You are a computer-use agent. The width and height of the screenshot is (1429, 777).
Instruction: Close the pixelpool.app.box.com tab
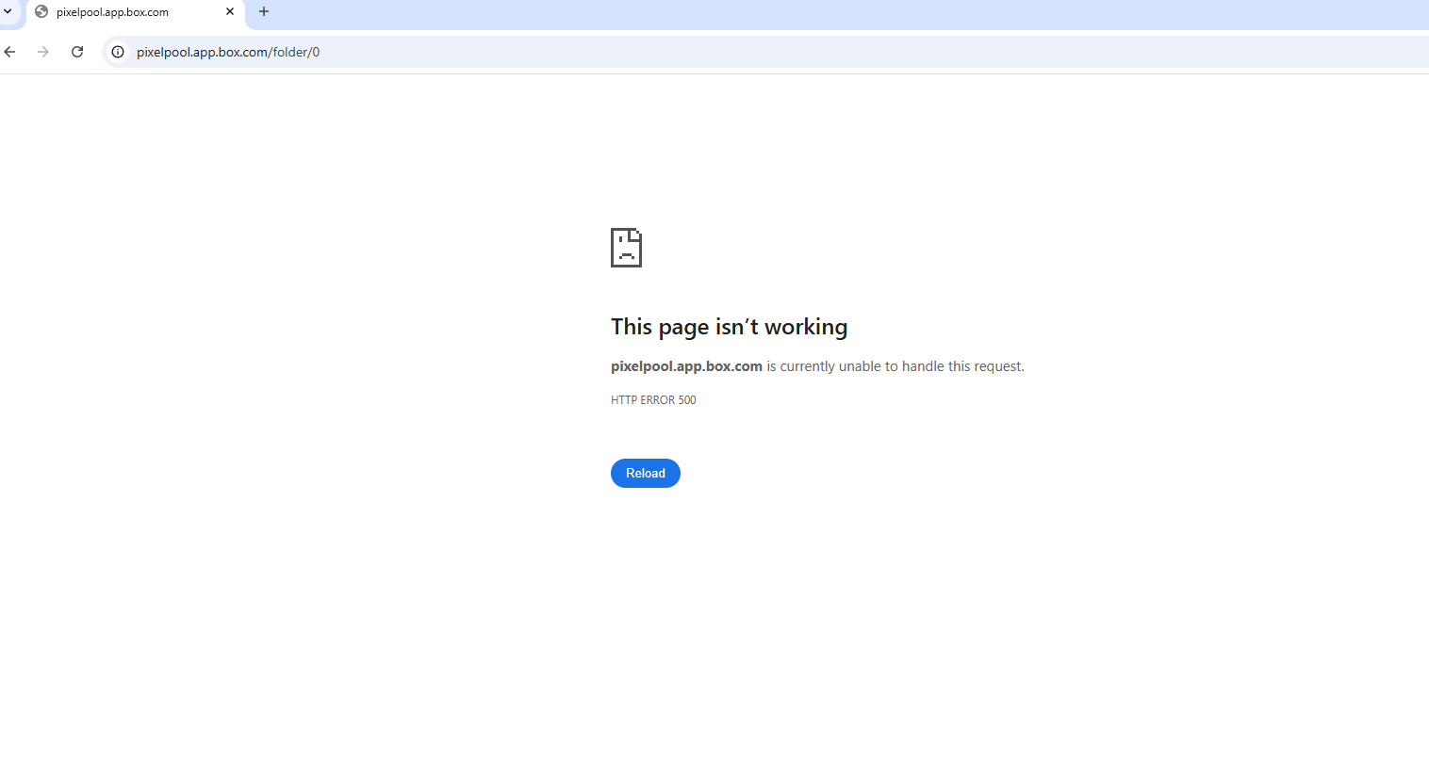tap(230, 12)
